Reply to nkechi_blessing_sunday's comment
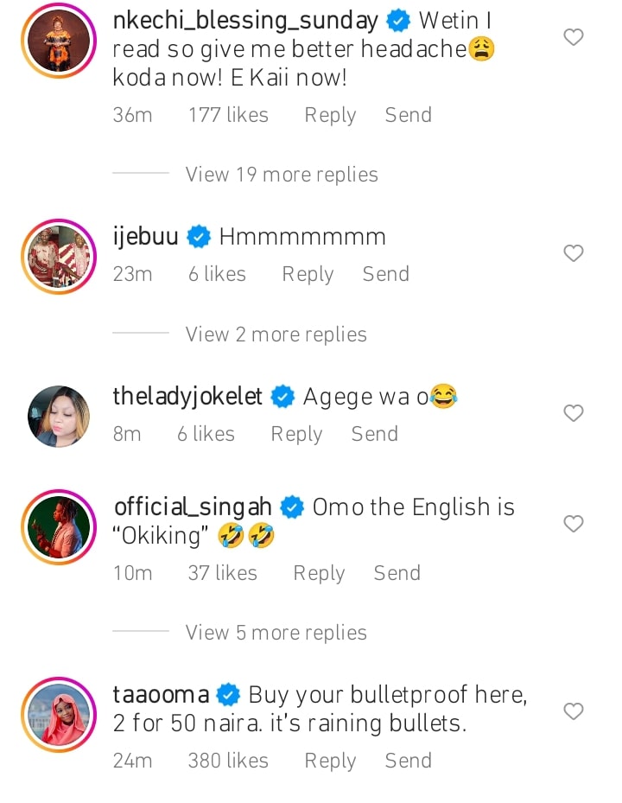This screenshot has width=622, height=803. (330, 116)
